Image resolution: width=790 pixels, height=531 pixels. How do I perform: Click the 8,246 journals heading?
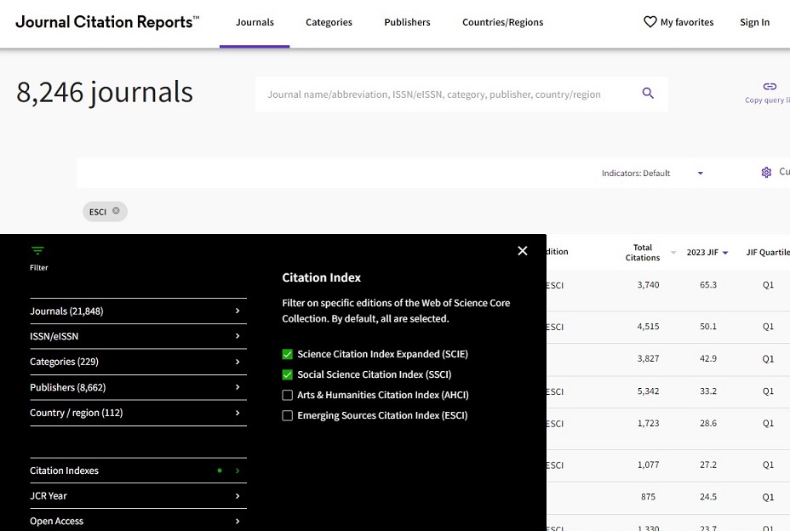point(105,92)
